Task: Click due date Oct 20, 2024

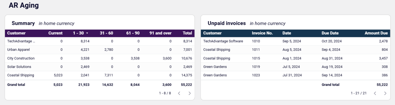Action: click(332, 41)
